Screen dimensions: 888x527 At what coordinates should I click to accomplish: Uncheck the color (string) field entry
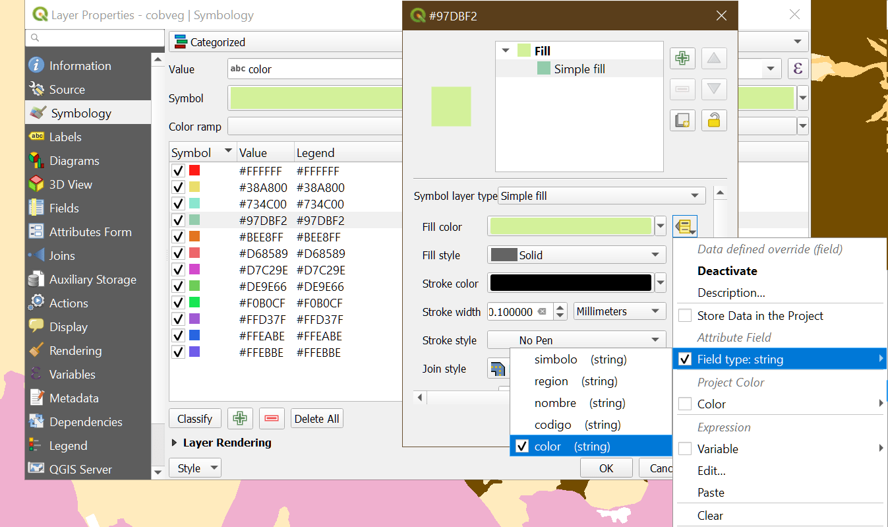tap(520, 446)
